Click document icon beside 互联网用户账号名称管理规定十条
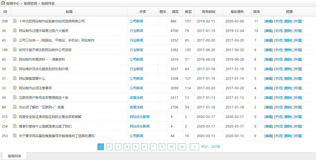 (15, 97)
